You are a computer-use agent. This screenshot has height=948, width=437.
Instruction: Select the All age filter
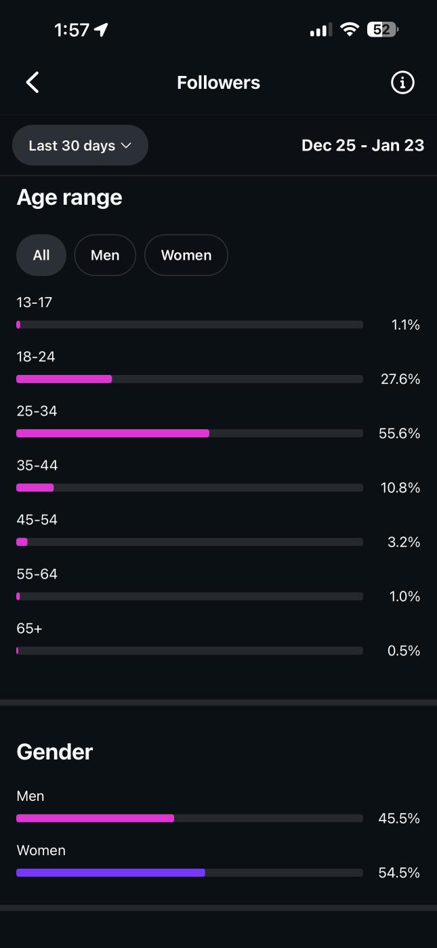(x=41, y=255)
